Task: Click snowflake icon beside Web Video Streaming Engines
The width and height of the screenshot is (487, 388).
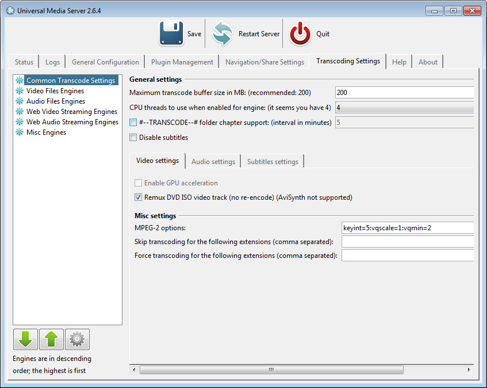Action: tap(19, 111)
